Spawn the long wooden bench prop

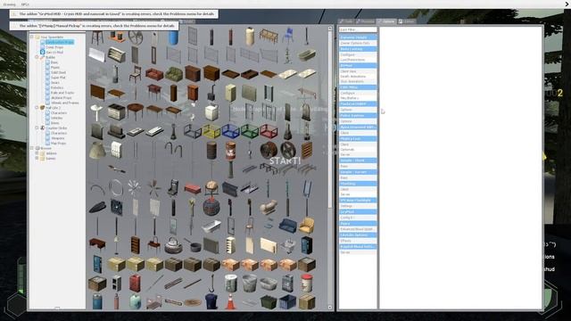click(x=269, y=36)
